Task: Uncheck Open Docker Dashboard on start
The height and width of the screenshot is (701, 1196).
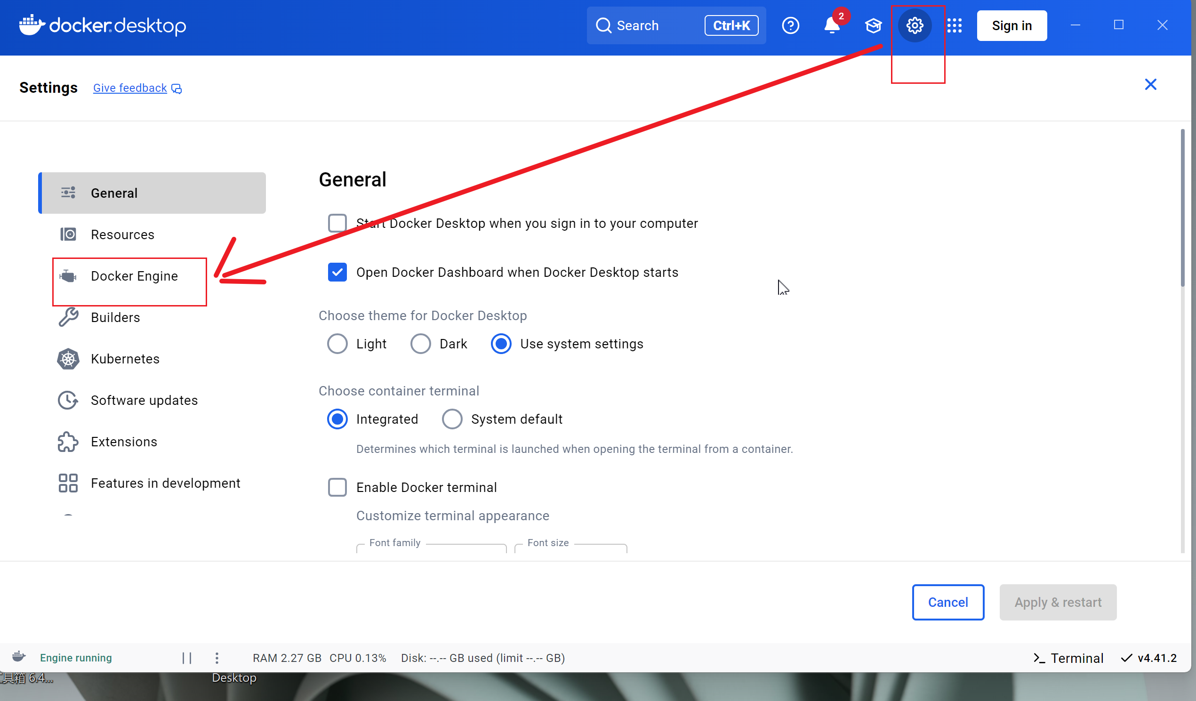Action: coord(337,272)
